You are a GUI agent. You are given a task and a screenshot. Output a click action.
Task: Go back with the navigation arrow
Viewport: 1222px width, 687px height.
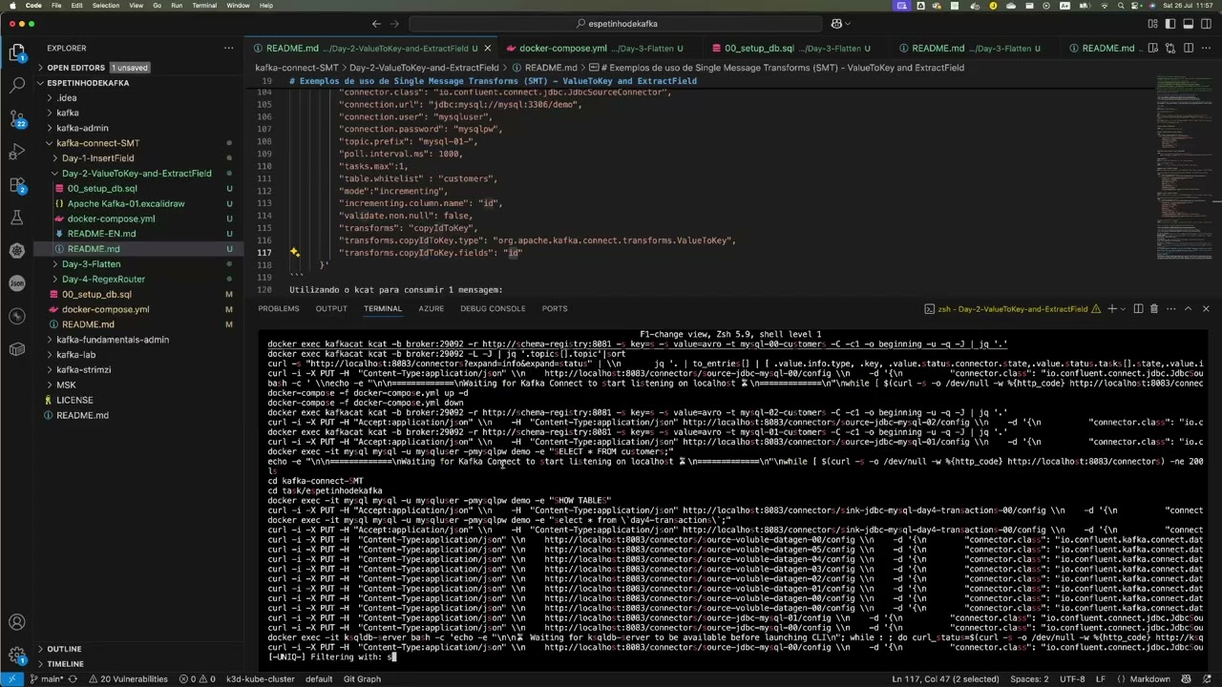pyautogui.click(x=376, y=24)
